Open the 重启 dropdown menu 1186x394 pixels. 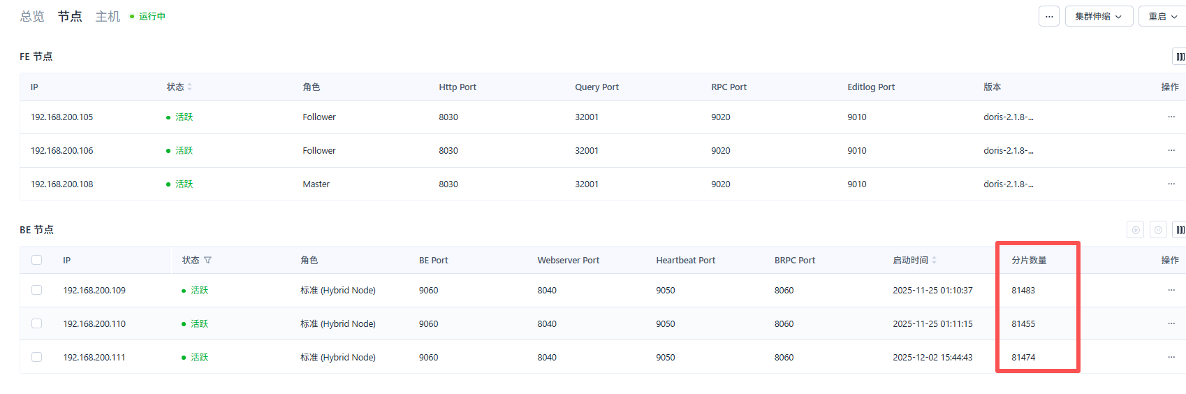coord(1162,16)
